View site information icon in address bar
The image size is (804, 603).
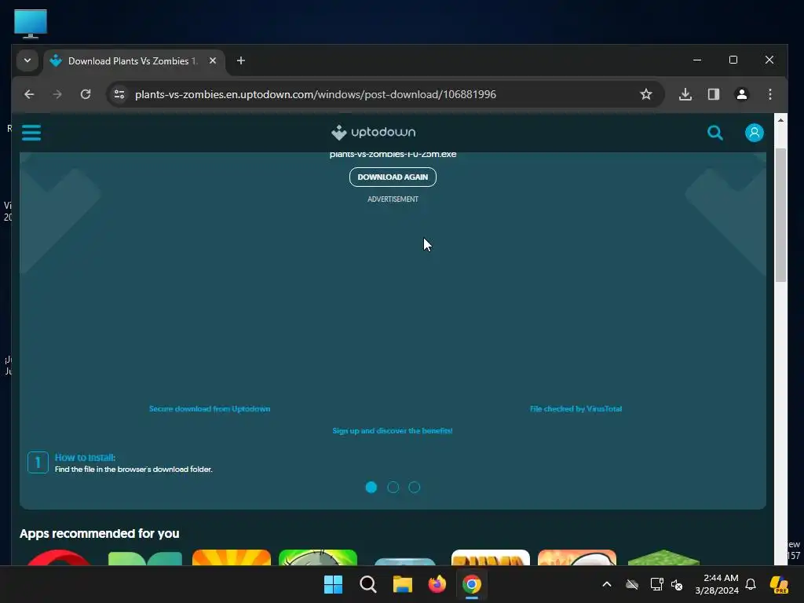click(119, 94)
